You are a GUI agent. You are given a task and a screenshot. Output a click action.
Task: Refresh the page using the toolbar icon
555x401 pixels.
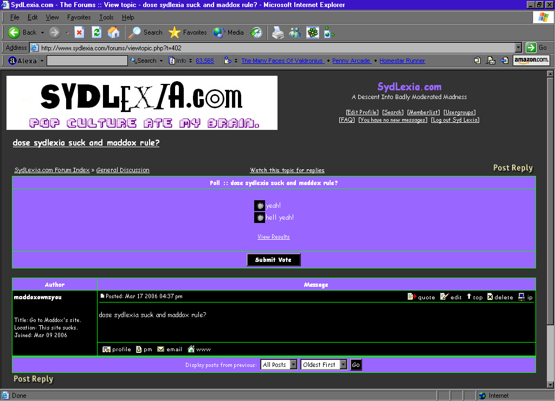pos(96,32)
